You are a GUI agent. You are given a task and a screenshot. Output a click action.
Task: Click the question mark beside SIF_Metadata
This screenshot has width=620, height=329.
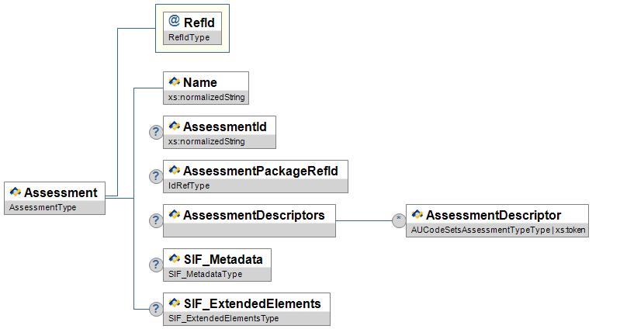click(x=155, y=265)
